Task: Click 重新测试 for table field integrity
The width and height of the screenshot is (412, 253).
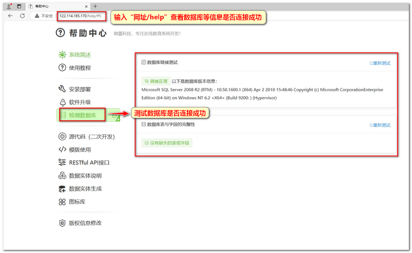Action: [x=380, y=125]
